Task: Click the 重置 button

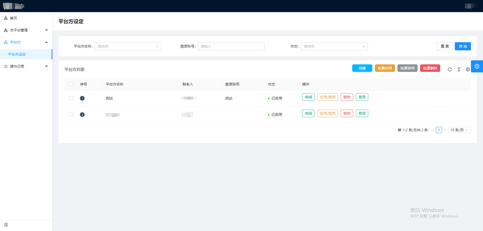Action: 444,46
